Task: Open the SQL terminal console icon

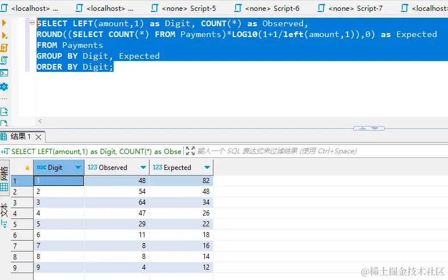Action: (x=5, y=73)
